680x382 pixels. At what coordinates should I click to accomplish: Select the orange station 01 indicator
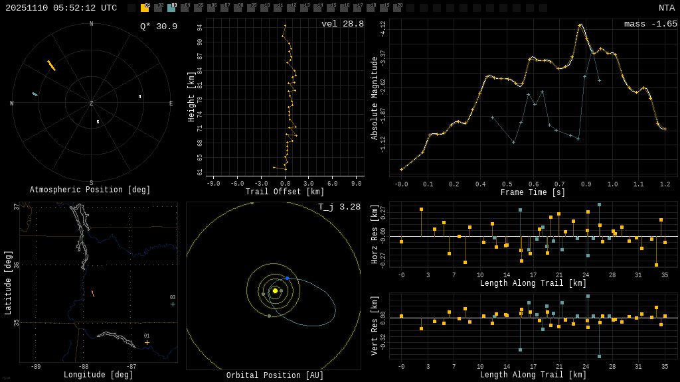(x=145, y=8)
